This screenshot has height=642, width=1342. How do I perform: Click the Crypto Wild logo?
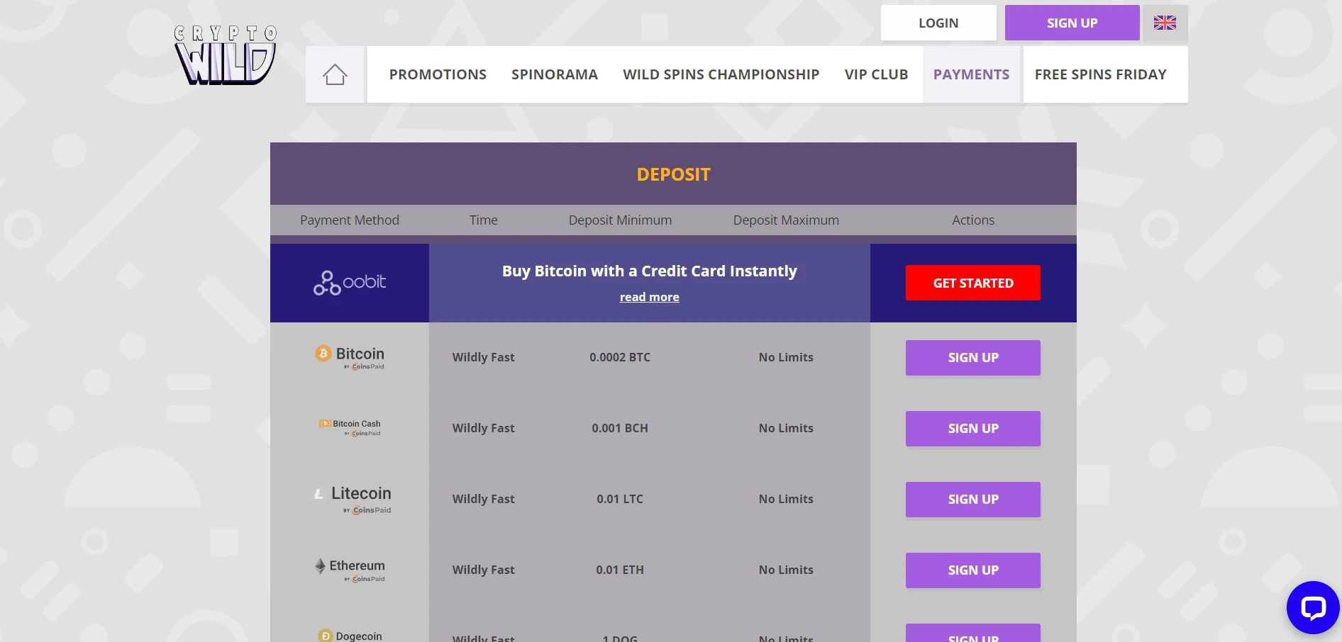226,55
